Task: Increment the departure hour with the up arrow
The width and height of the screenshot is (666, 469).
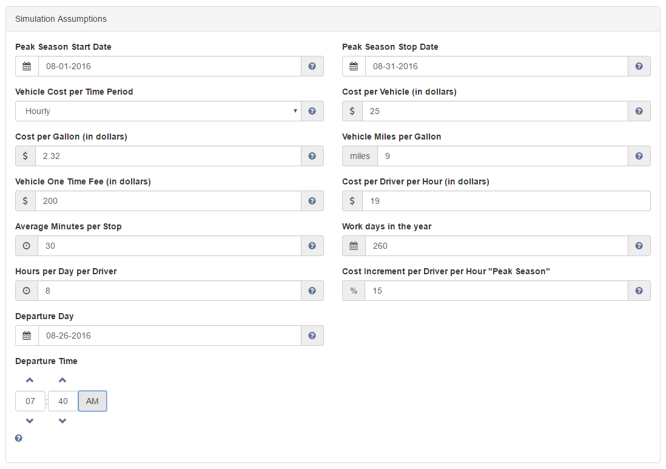Action: [x=30, y=380]
